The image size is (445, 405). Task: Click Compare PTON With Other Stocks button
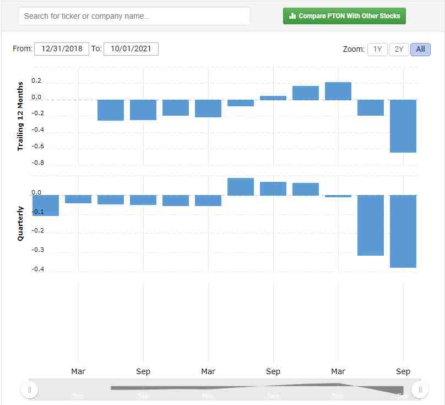pos(344,16)
